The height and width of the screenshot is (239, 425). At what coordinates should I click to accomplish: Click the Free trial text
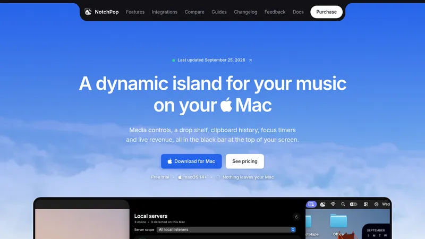[x=160, y=177]
